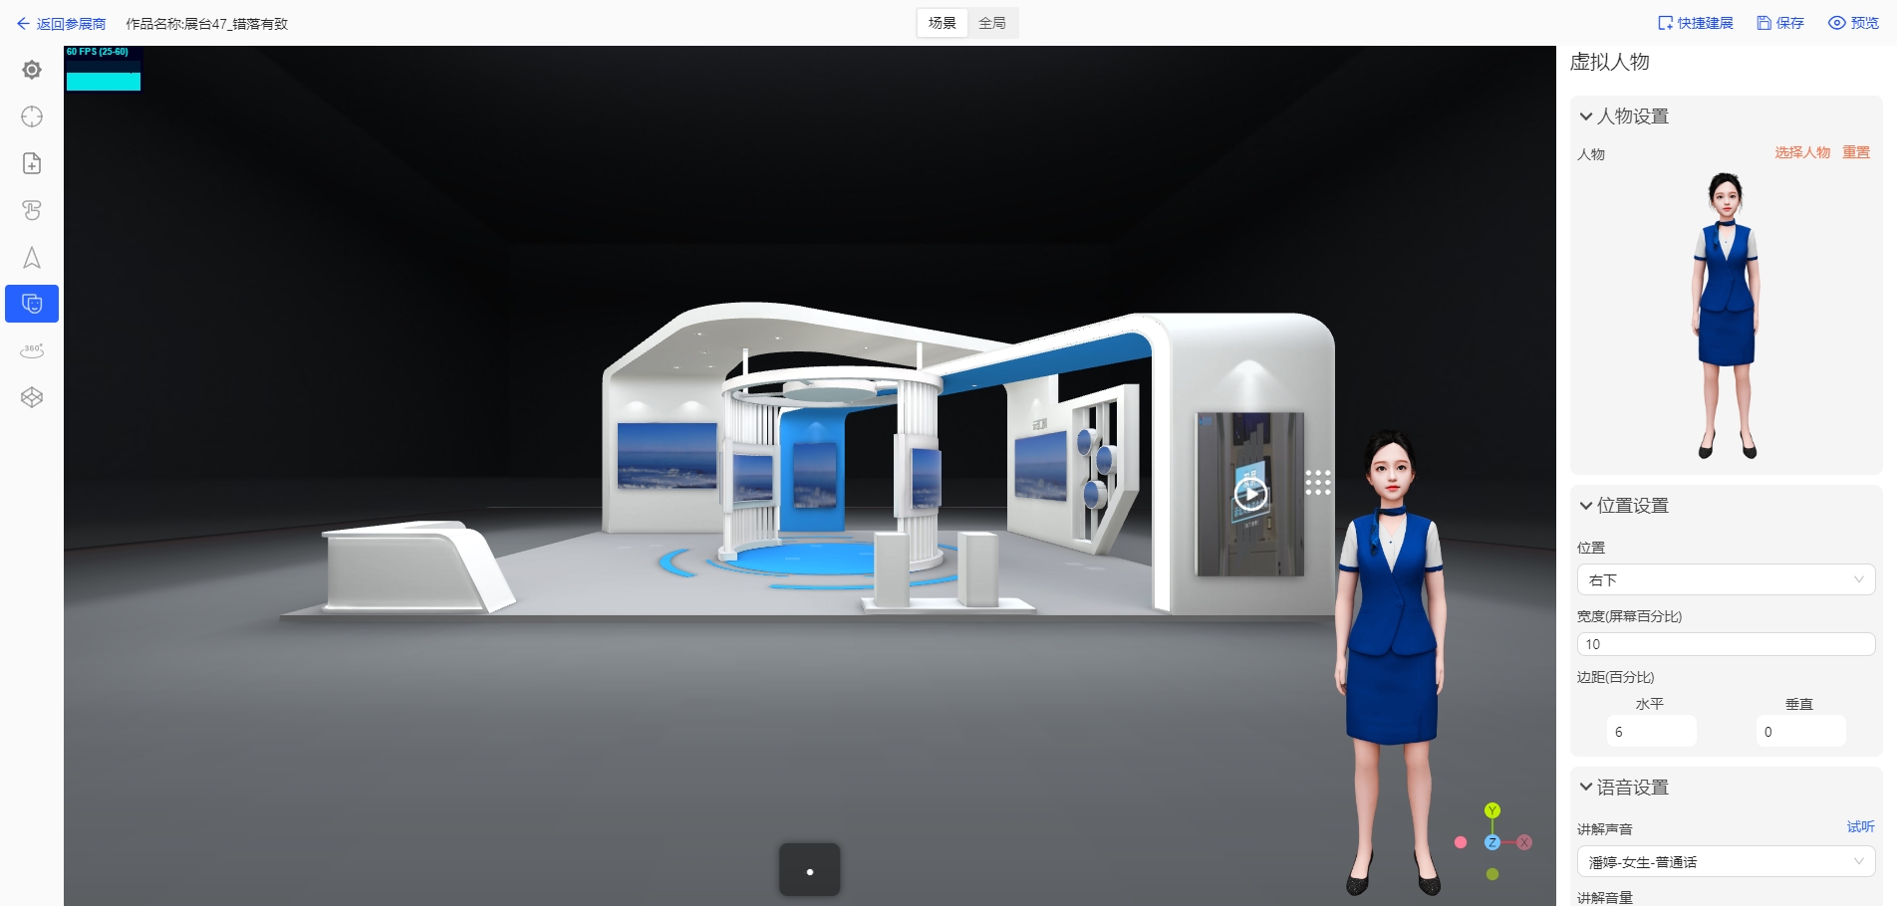Open the 位置 dropdown showing 右下
Screen dimensions: 1897x906
point(1725,579)
